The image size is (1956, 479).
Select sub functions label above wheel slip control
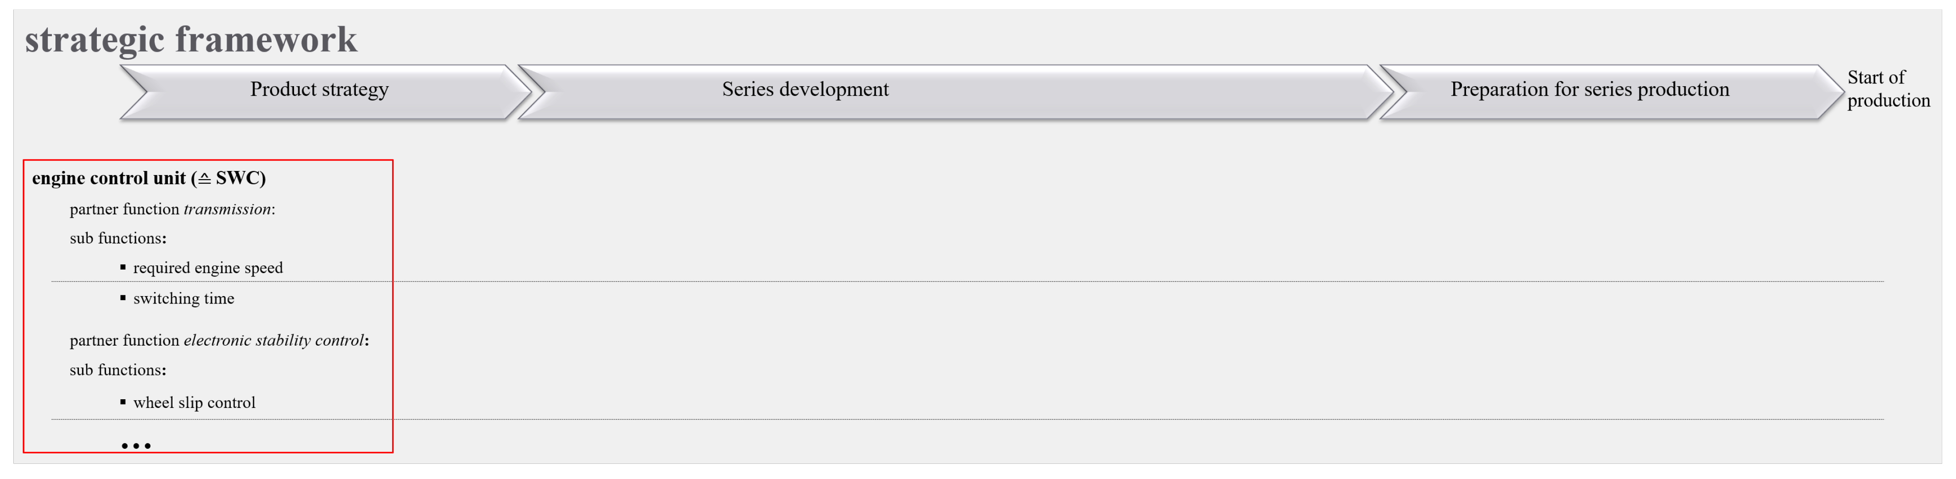tap(118, 370)
